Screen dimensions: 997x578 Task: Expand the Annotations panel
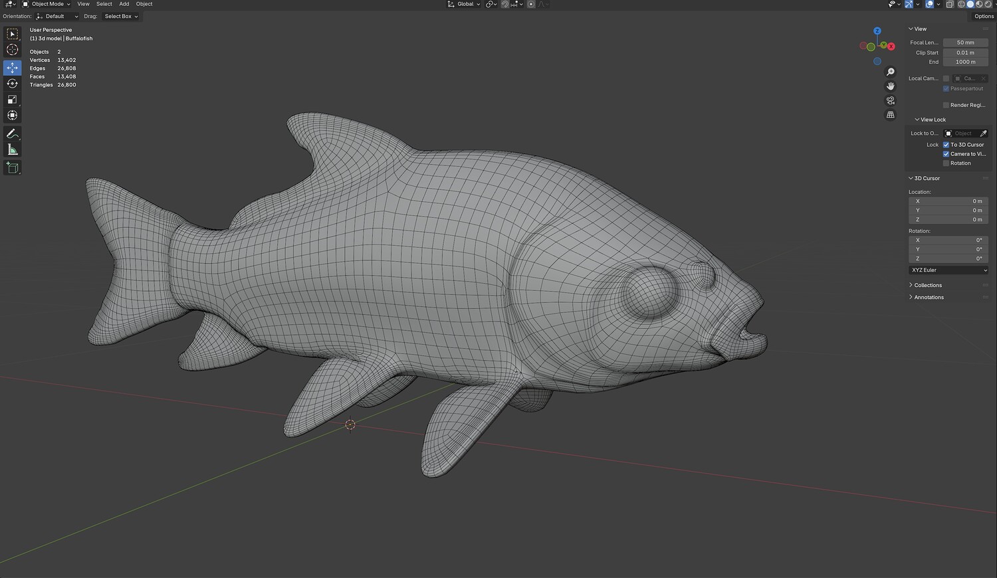926,297
